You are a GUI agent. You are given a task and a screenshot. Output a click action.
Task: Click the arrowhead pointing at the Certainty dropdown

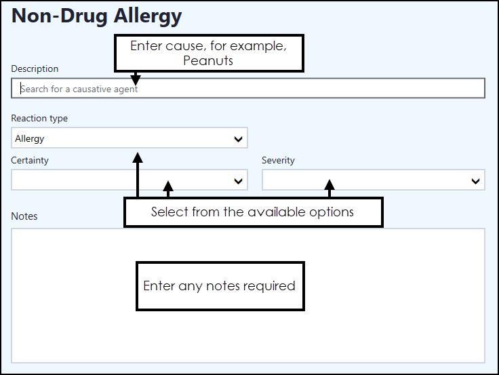tap(168, 185)
